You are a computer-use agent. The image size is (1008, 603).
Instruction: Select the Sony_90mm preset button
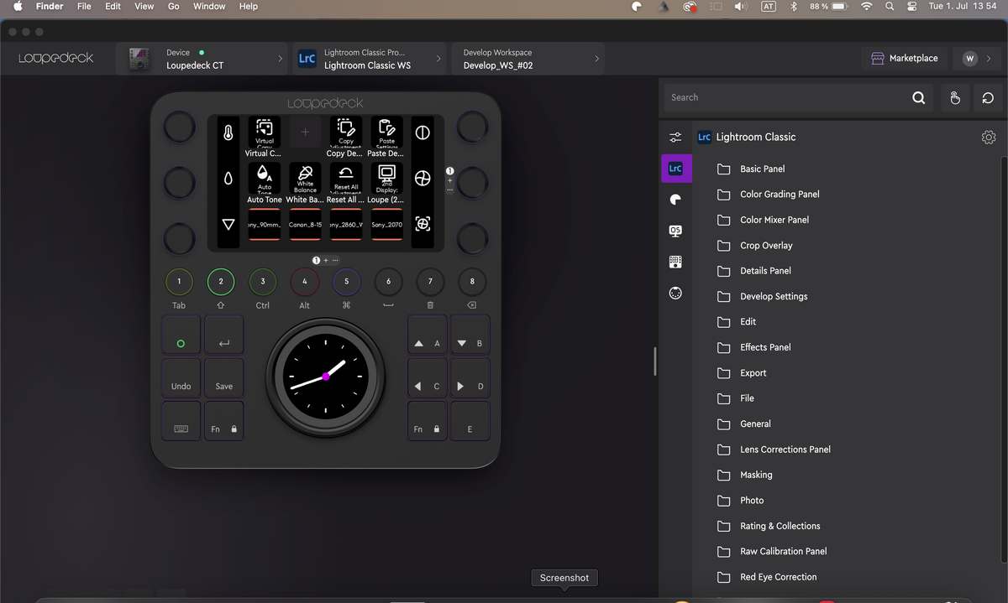[x=264, y=225]
